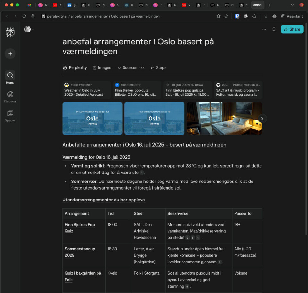
Task: Open the 14-Day Weather Forecast Oslo image
Action: coord(92,118)
